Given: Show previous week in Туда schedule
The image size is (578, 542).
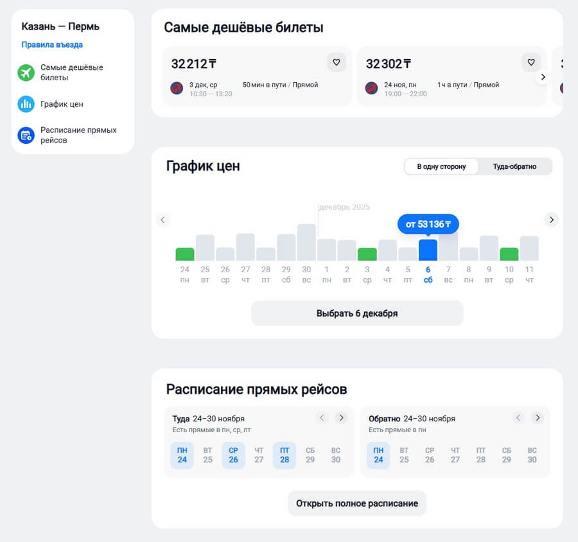Looking at the screenshot, I should point(322,418).
